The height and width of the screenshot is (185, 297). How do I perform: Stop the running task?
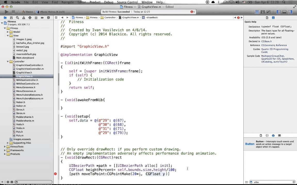[13, 12]
